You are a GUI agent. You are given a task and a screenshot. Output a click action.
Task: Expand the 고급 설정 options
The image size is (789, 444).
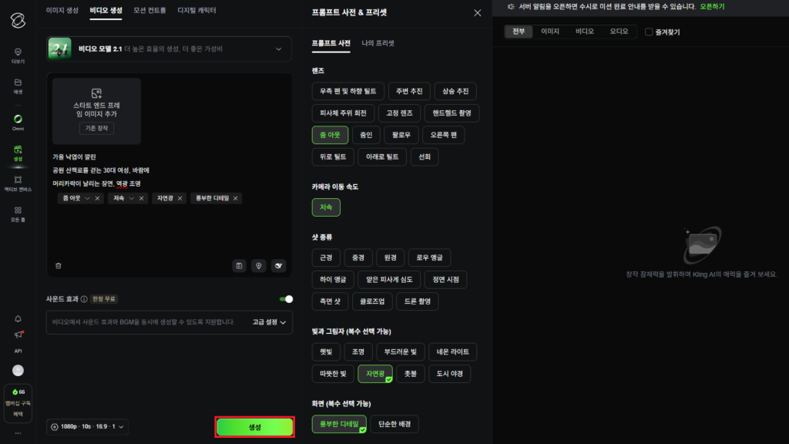[269, 322]
